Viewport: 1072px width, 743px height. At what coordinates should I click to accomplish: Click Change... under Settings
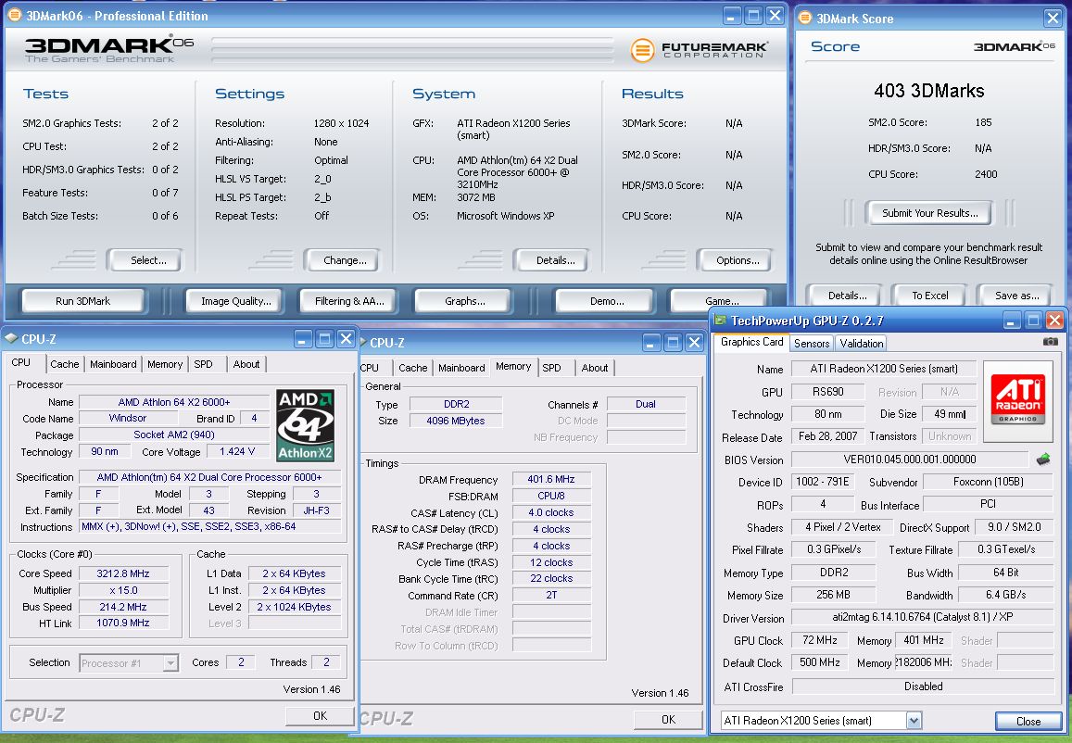tap(345, 260)
